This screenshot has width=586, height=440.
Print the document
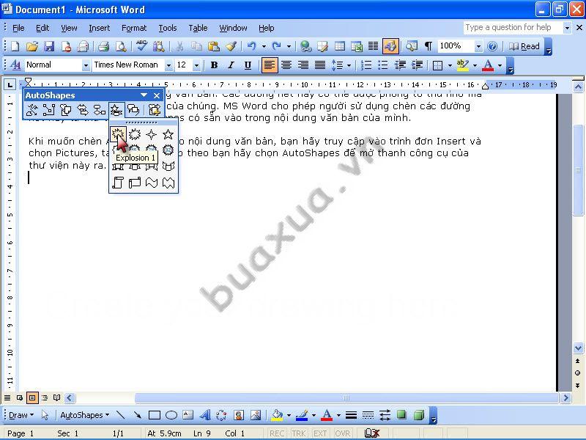pos(103,46)
